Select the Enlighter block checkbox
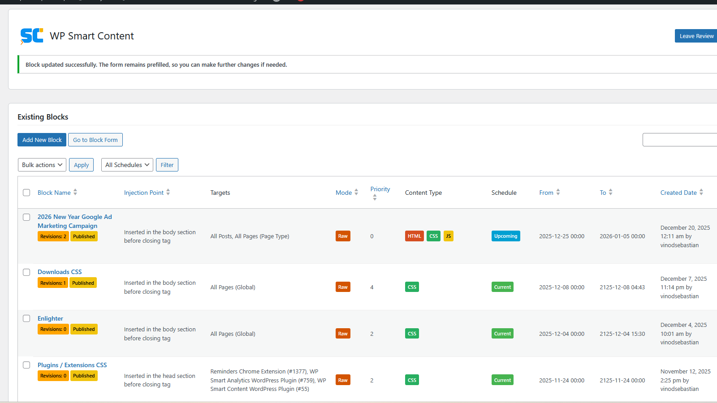Screen dimensions: 717x403 [x=26, y=318]
